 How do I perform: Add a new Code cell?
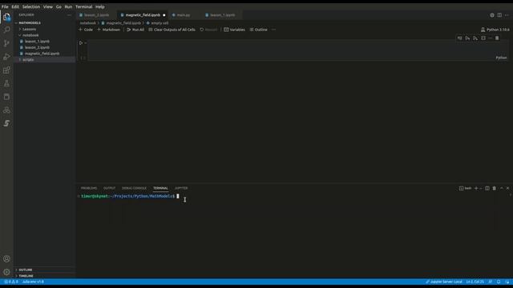86,30
